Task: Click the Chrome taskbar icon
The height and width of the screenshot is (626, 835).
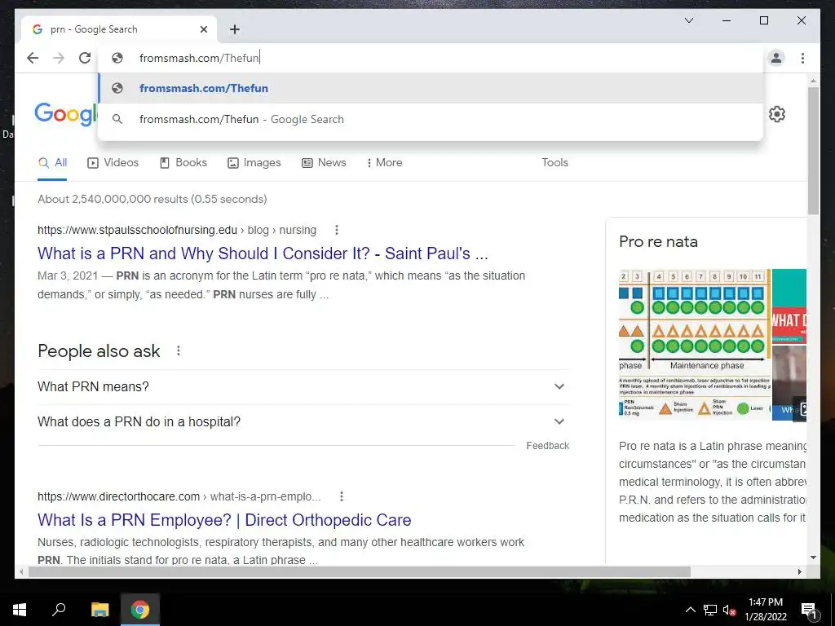Action: click(x=140, y=610)
